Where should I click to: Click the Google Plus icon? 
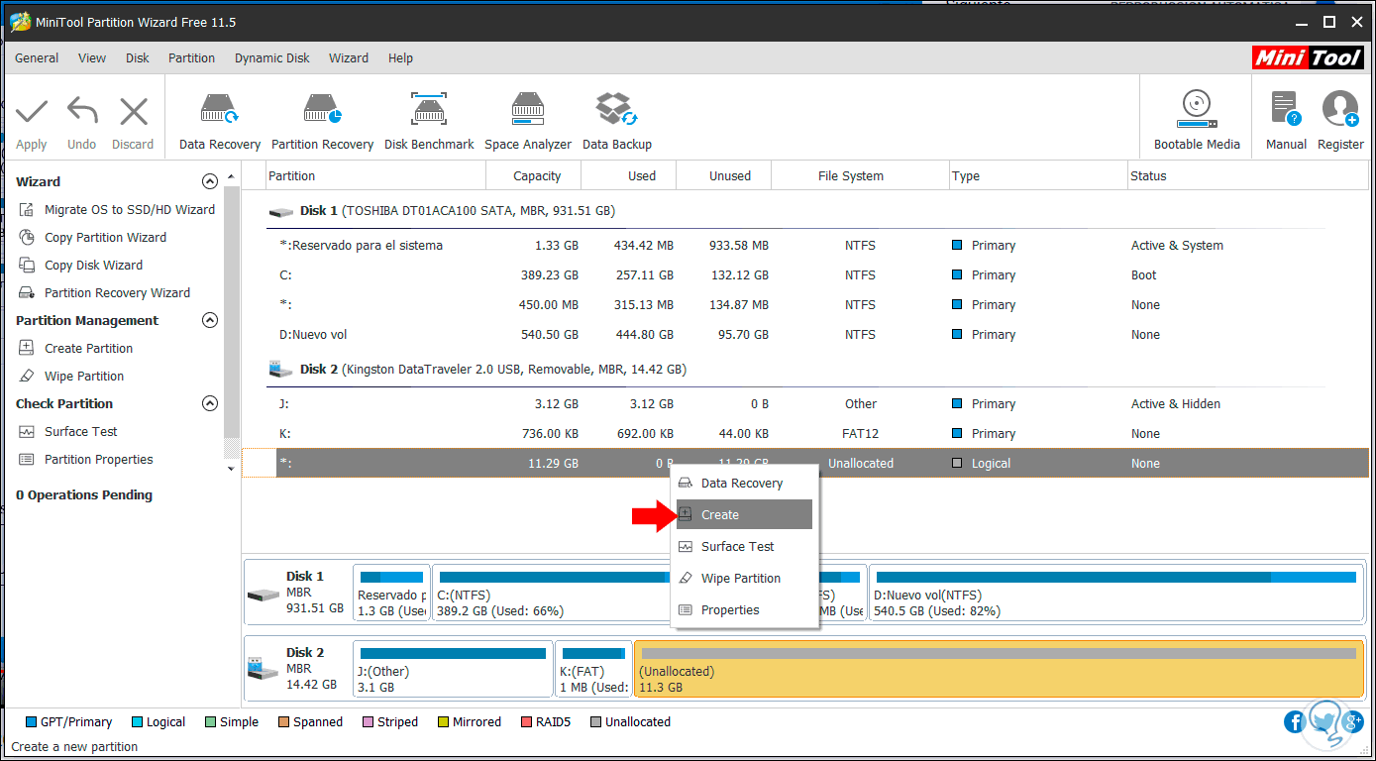click(x=1351, y=721)
